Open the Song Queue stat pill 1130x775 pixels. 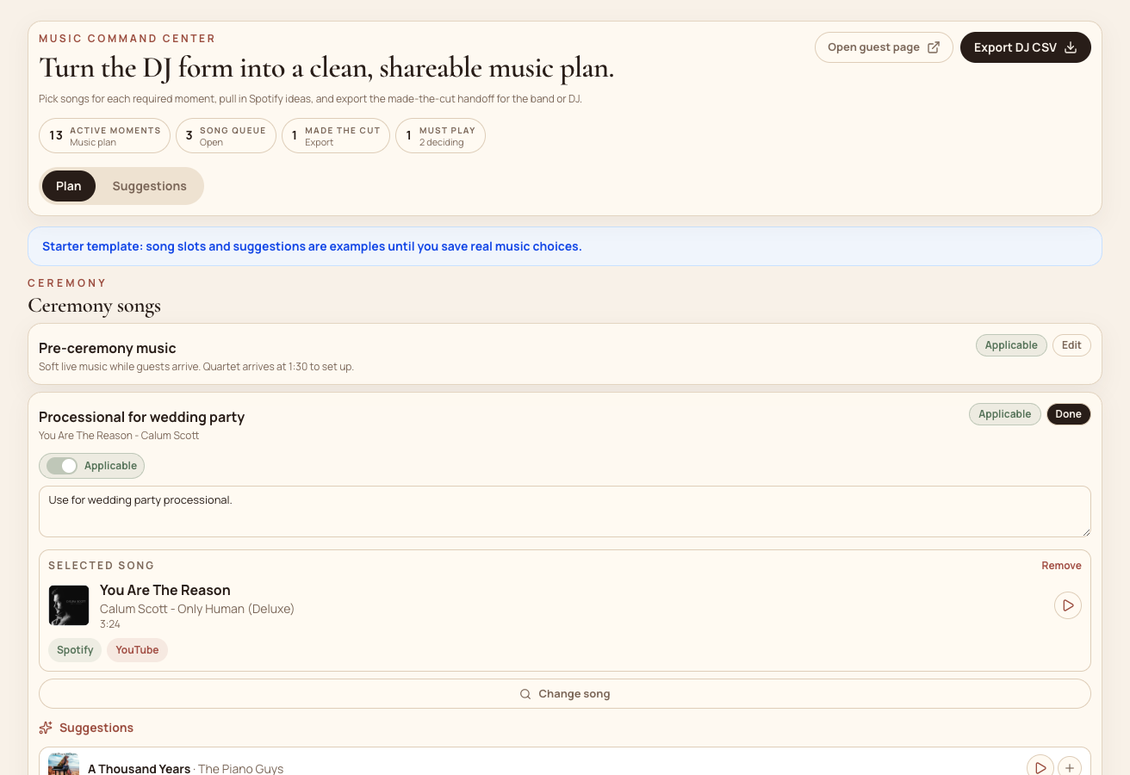(x=226, y=136)
